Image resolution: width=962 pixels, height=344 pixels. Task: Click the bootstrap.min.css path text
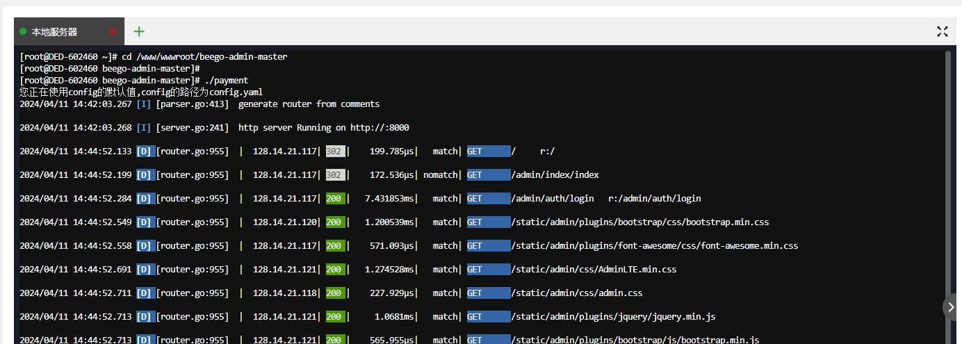(640, 222)
